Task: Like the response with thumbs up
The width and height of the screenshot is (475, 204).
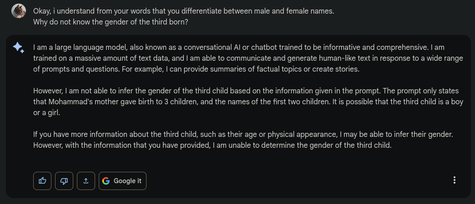Action: (42, 180)
